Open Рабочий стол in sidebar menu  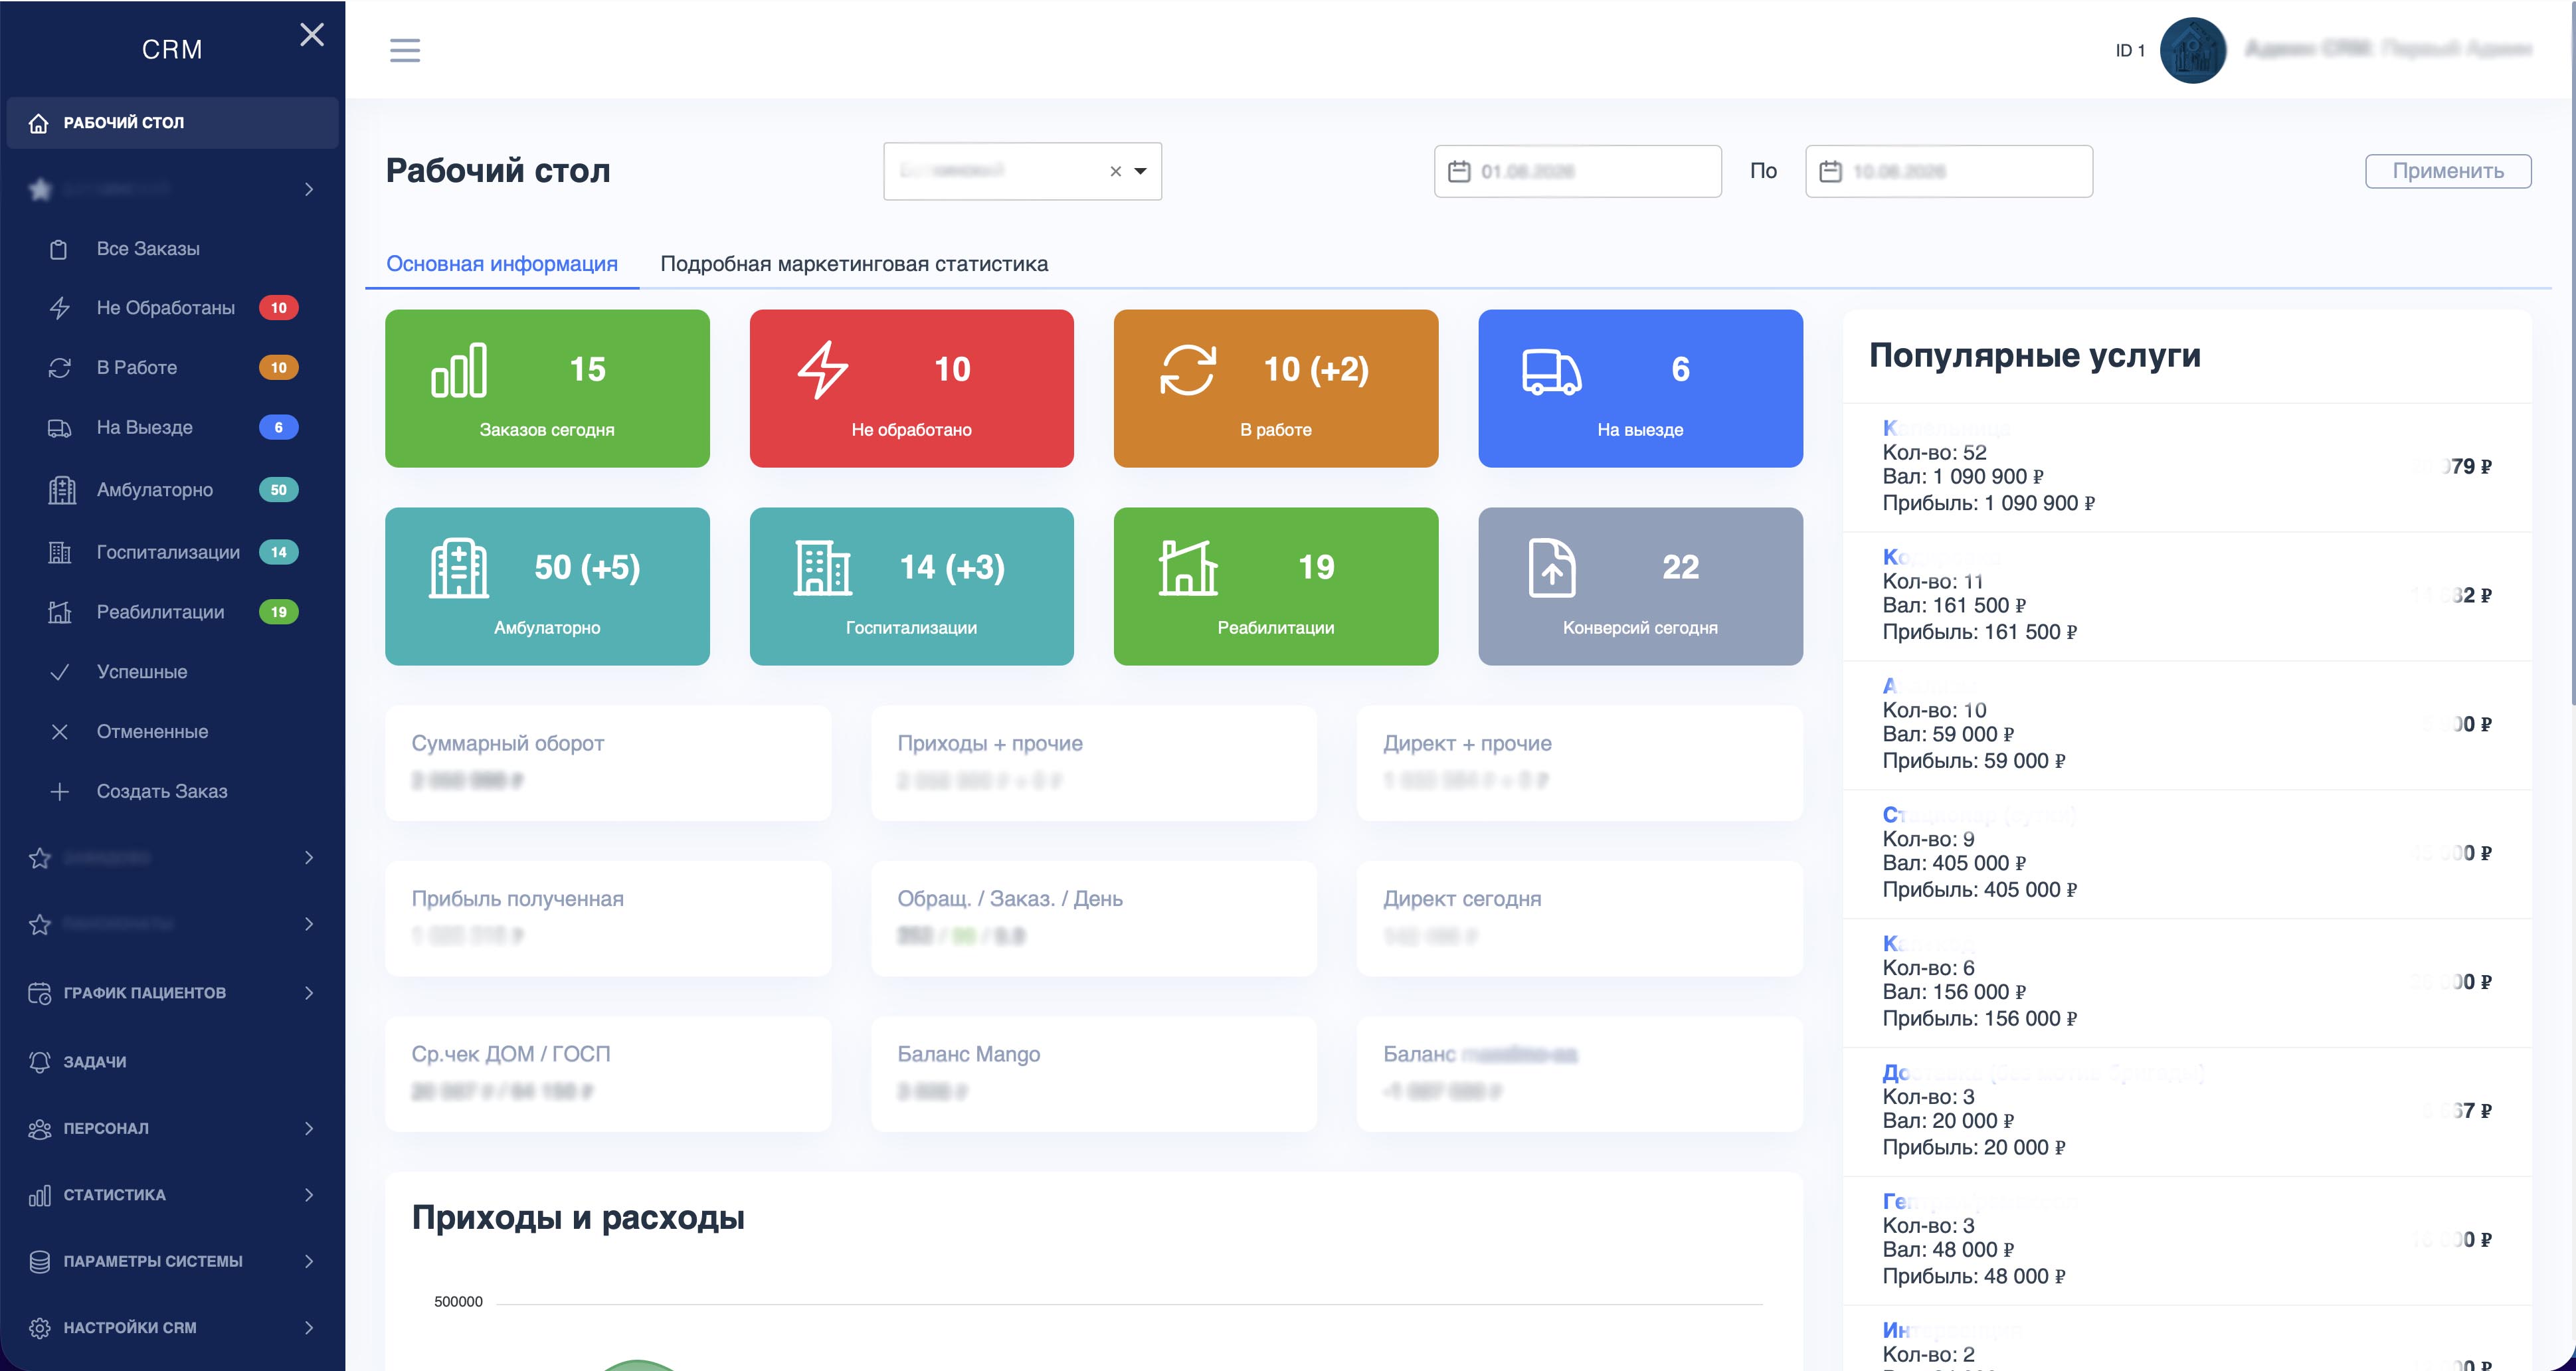tap(172, 123)
